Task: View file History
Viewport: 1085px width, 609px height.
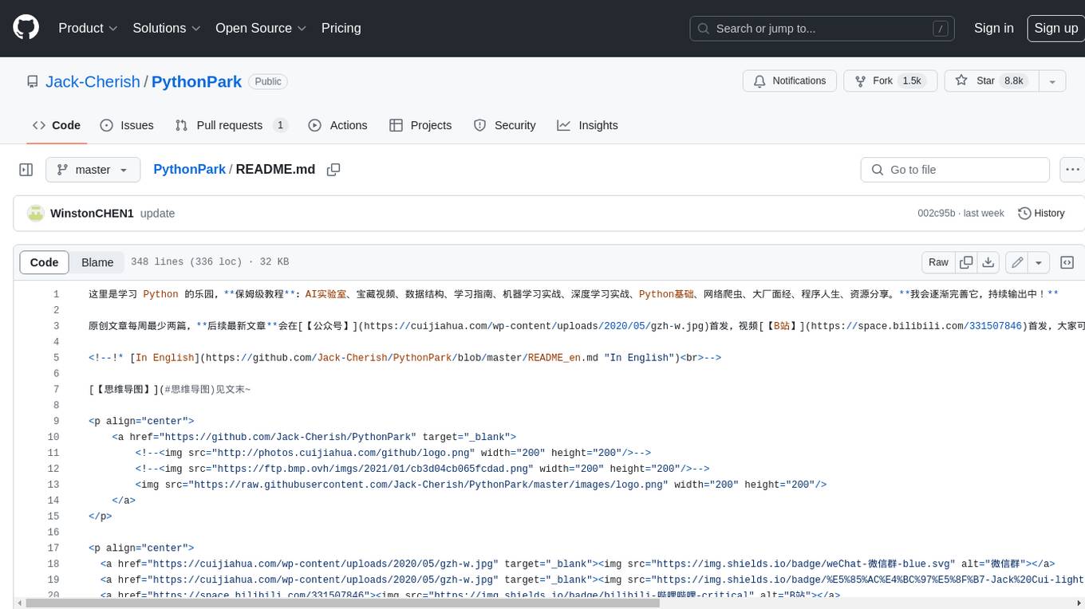Action: 1042,214
